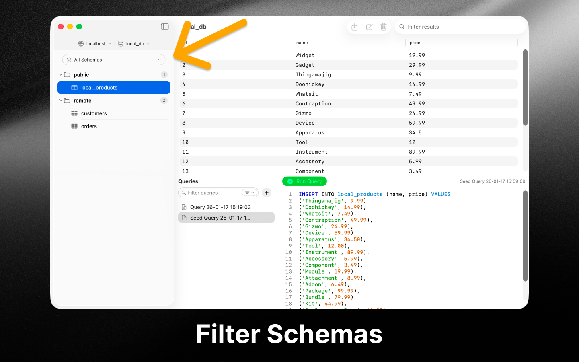Select the customers table in the remote schema
The height and width of the screenshot is (362, 579).
click(x=94, y=113)
